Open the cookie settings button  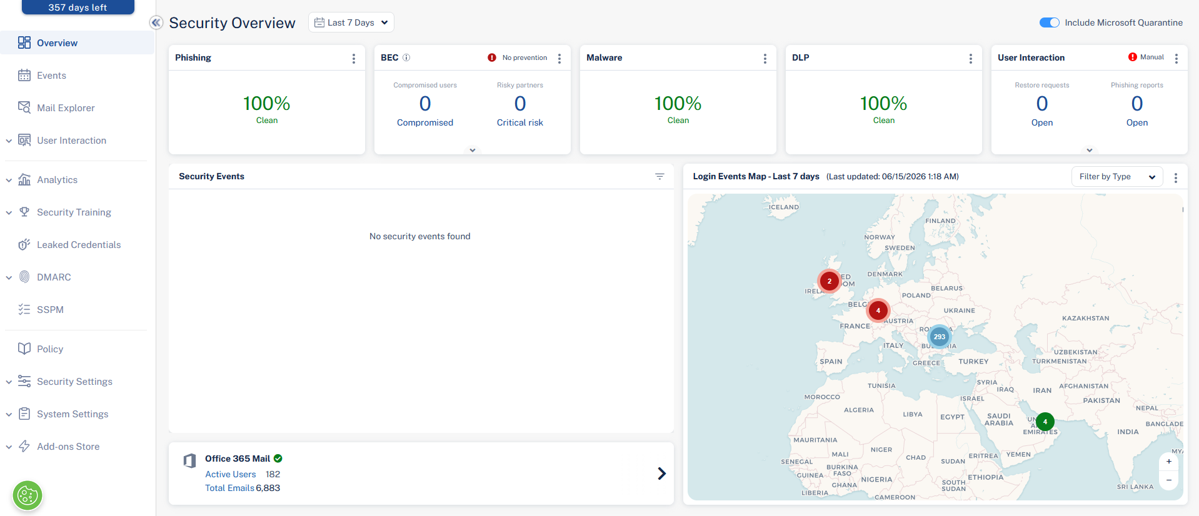point(28,496)
